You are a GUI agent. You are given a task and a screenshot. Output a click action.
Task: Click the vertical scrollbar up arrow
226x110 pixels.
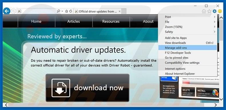click(x=221, y=18)
